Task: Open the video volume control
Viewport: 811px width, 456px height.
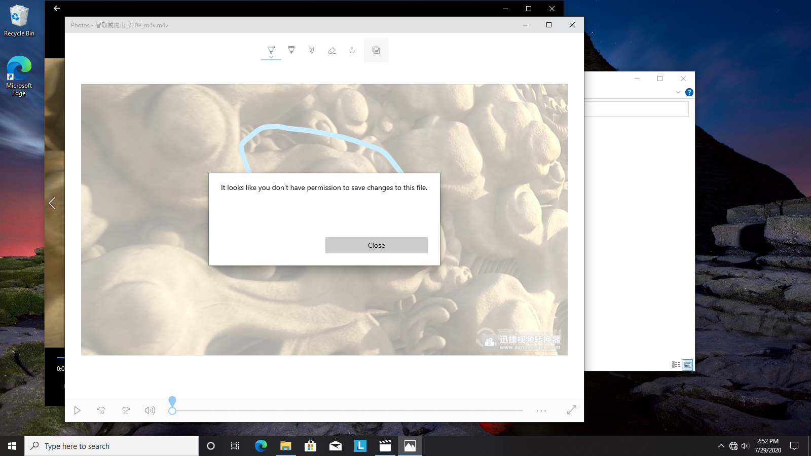Action: click(150, 410)
